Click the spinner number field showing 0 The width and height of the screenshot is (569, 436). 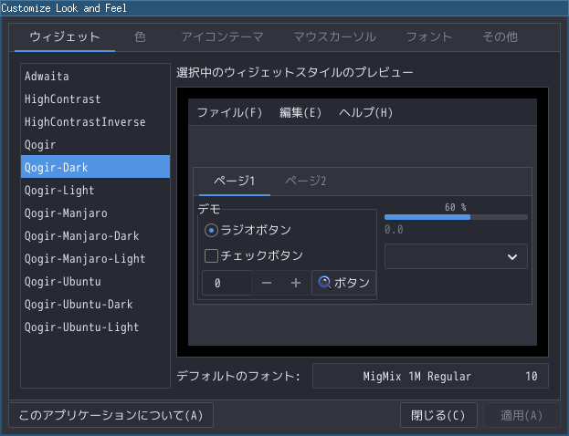227,283
